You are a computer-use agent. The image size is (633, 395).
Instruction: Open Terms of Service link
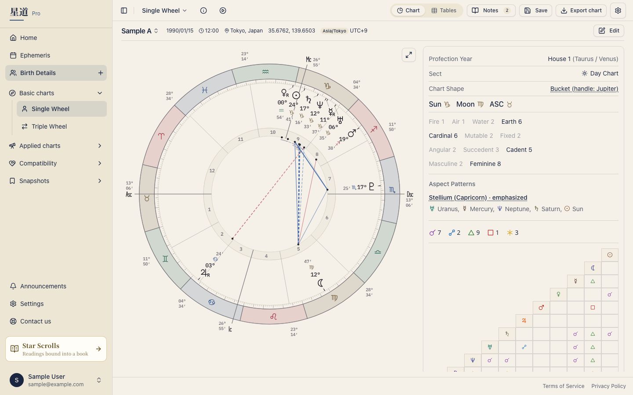click(564, 386)
